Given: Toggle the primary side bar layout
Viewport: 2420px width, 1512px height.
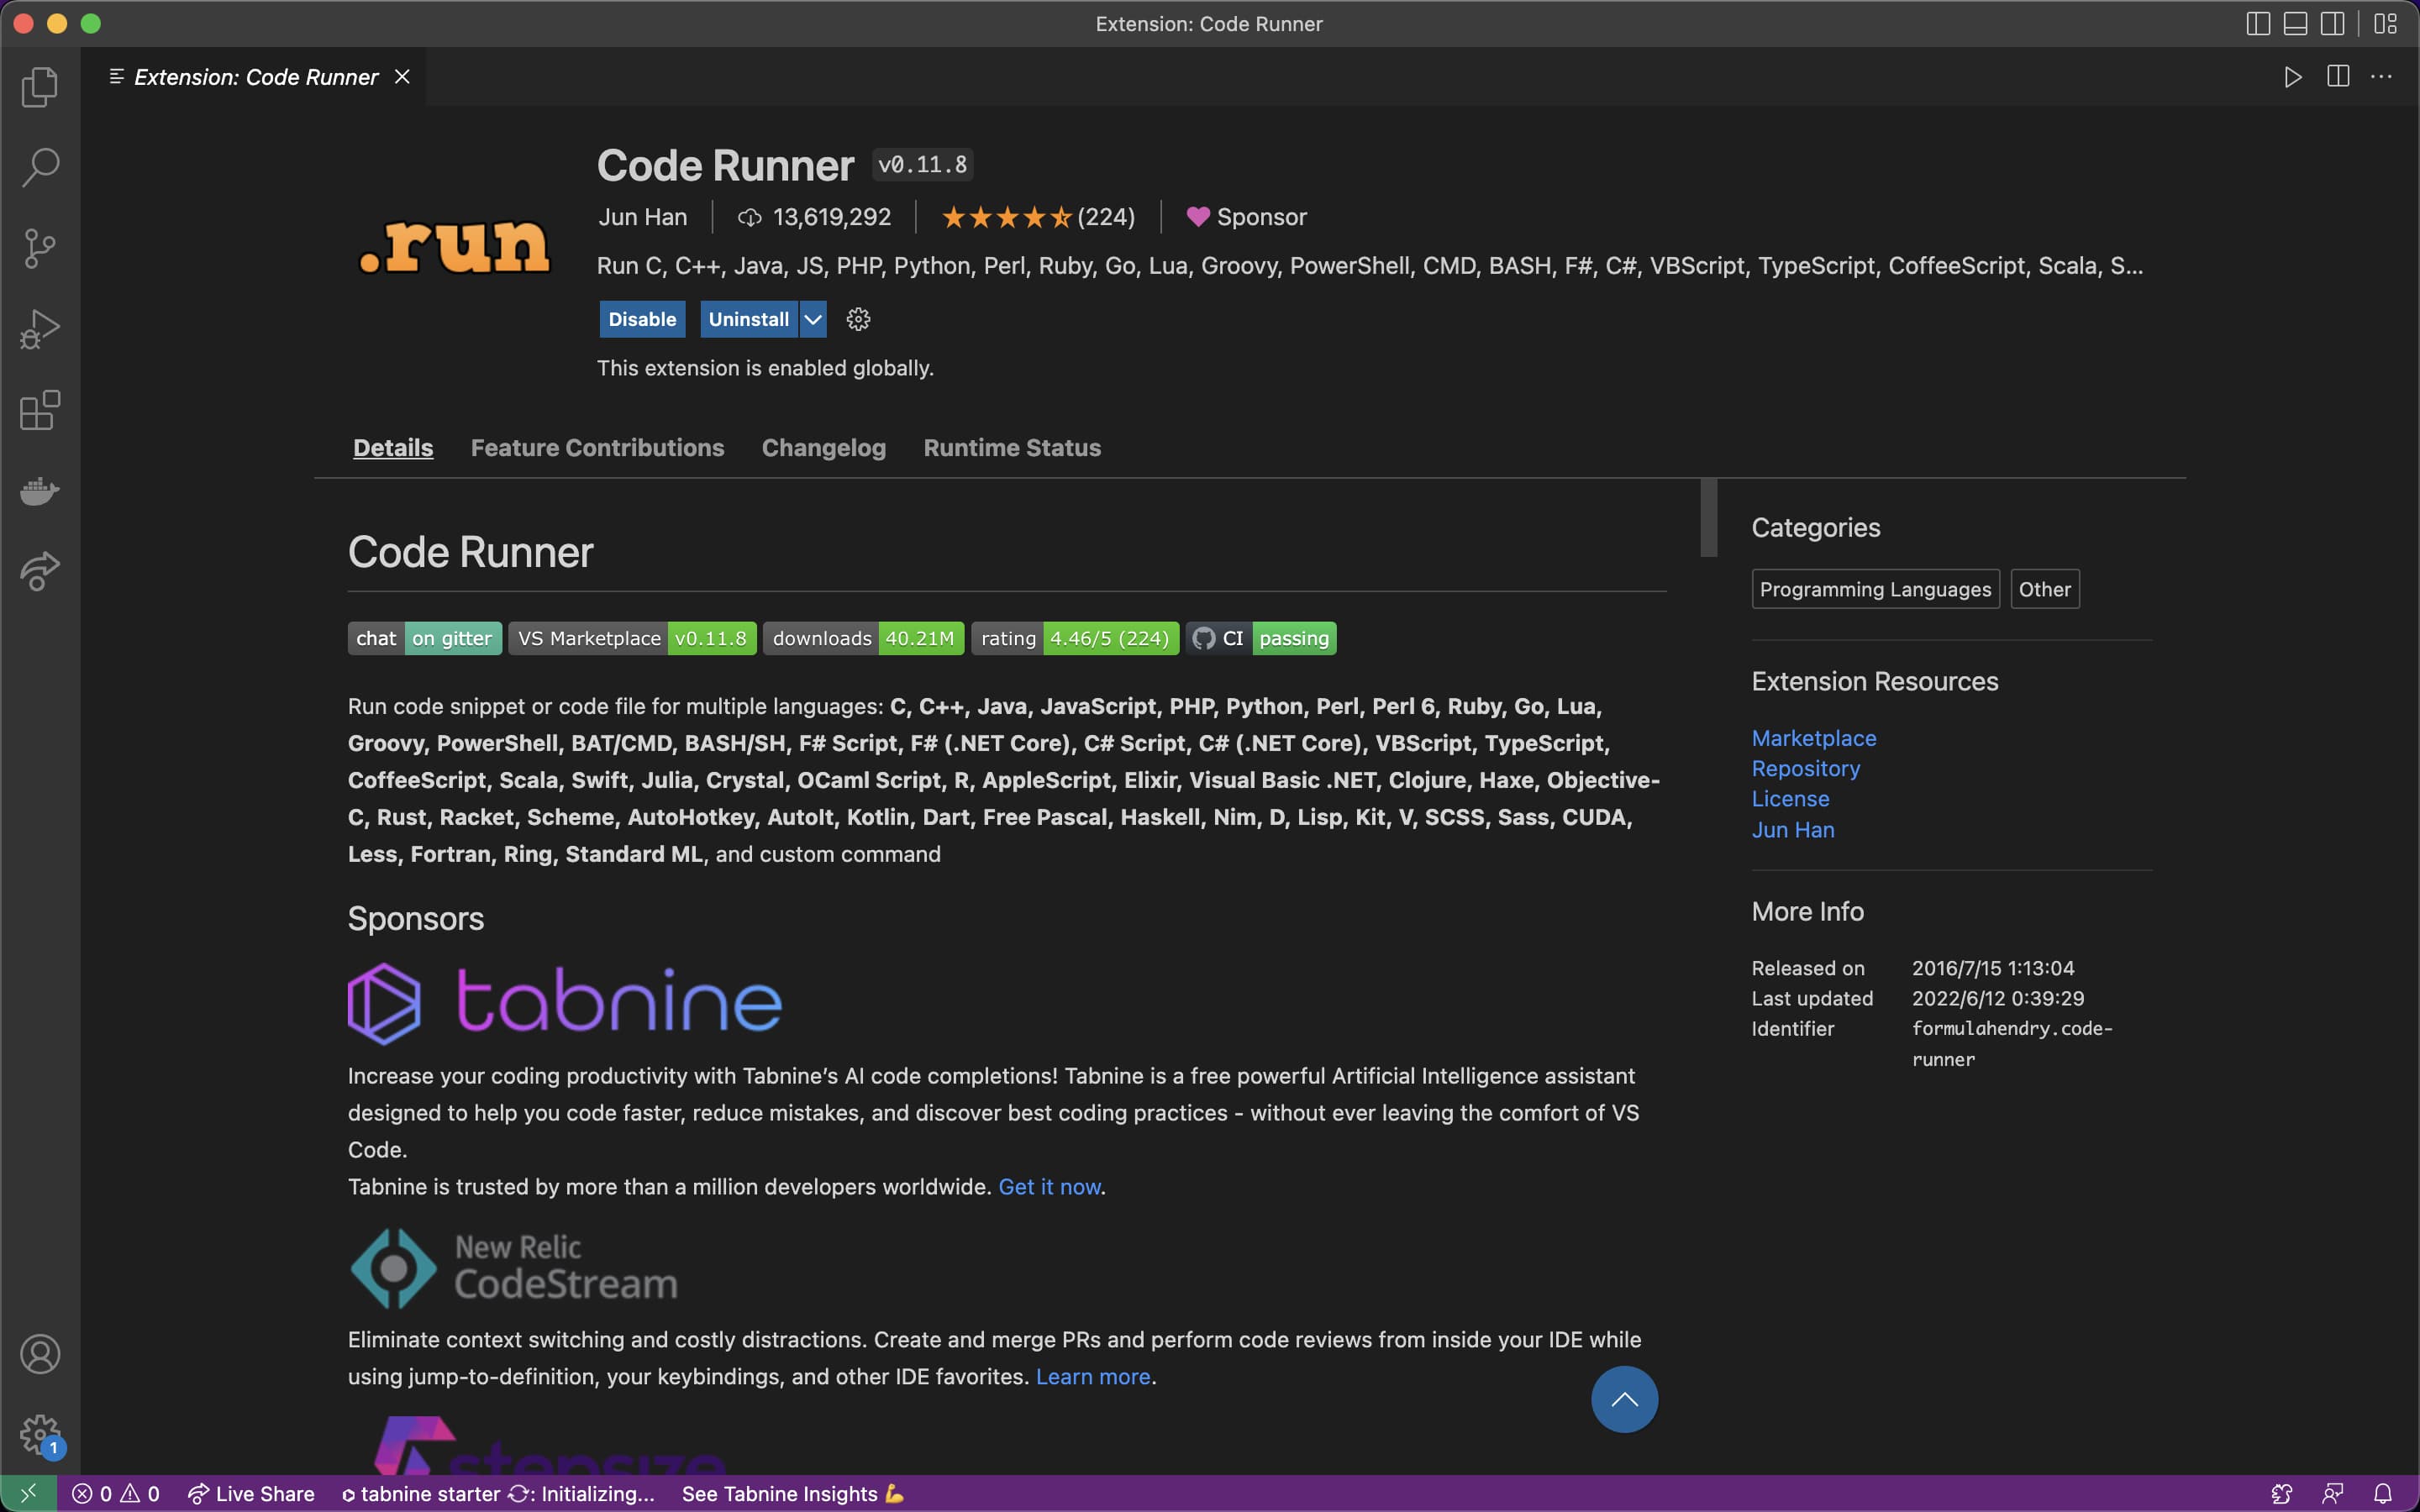Looking at the screenshot, I should click(x=2258, y=24).
